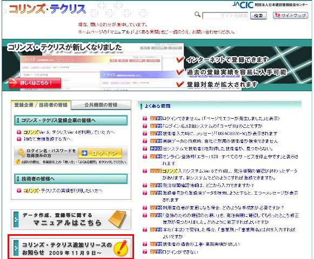Click the yellow ログイン button
The image size is (314, 259).
pyautogui.click(x=100, y=153)
